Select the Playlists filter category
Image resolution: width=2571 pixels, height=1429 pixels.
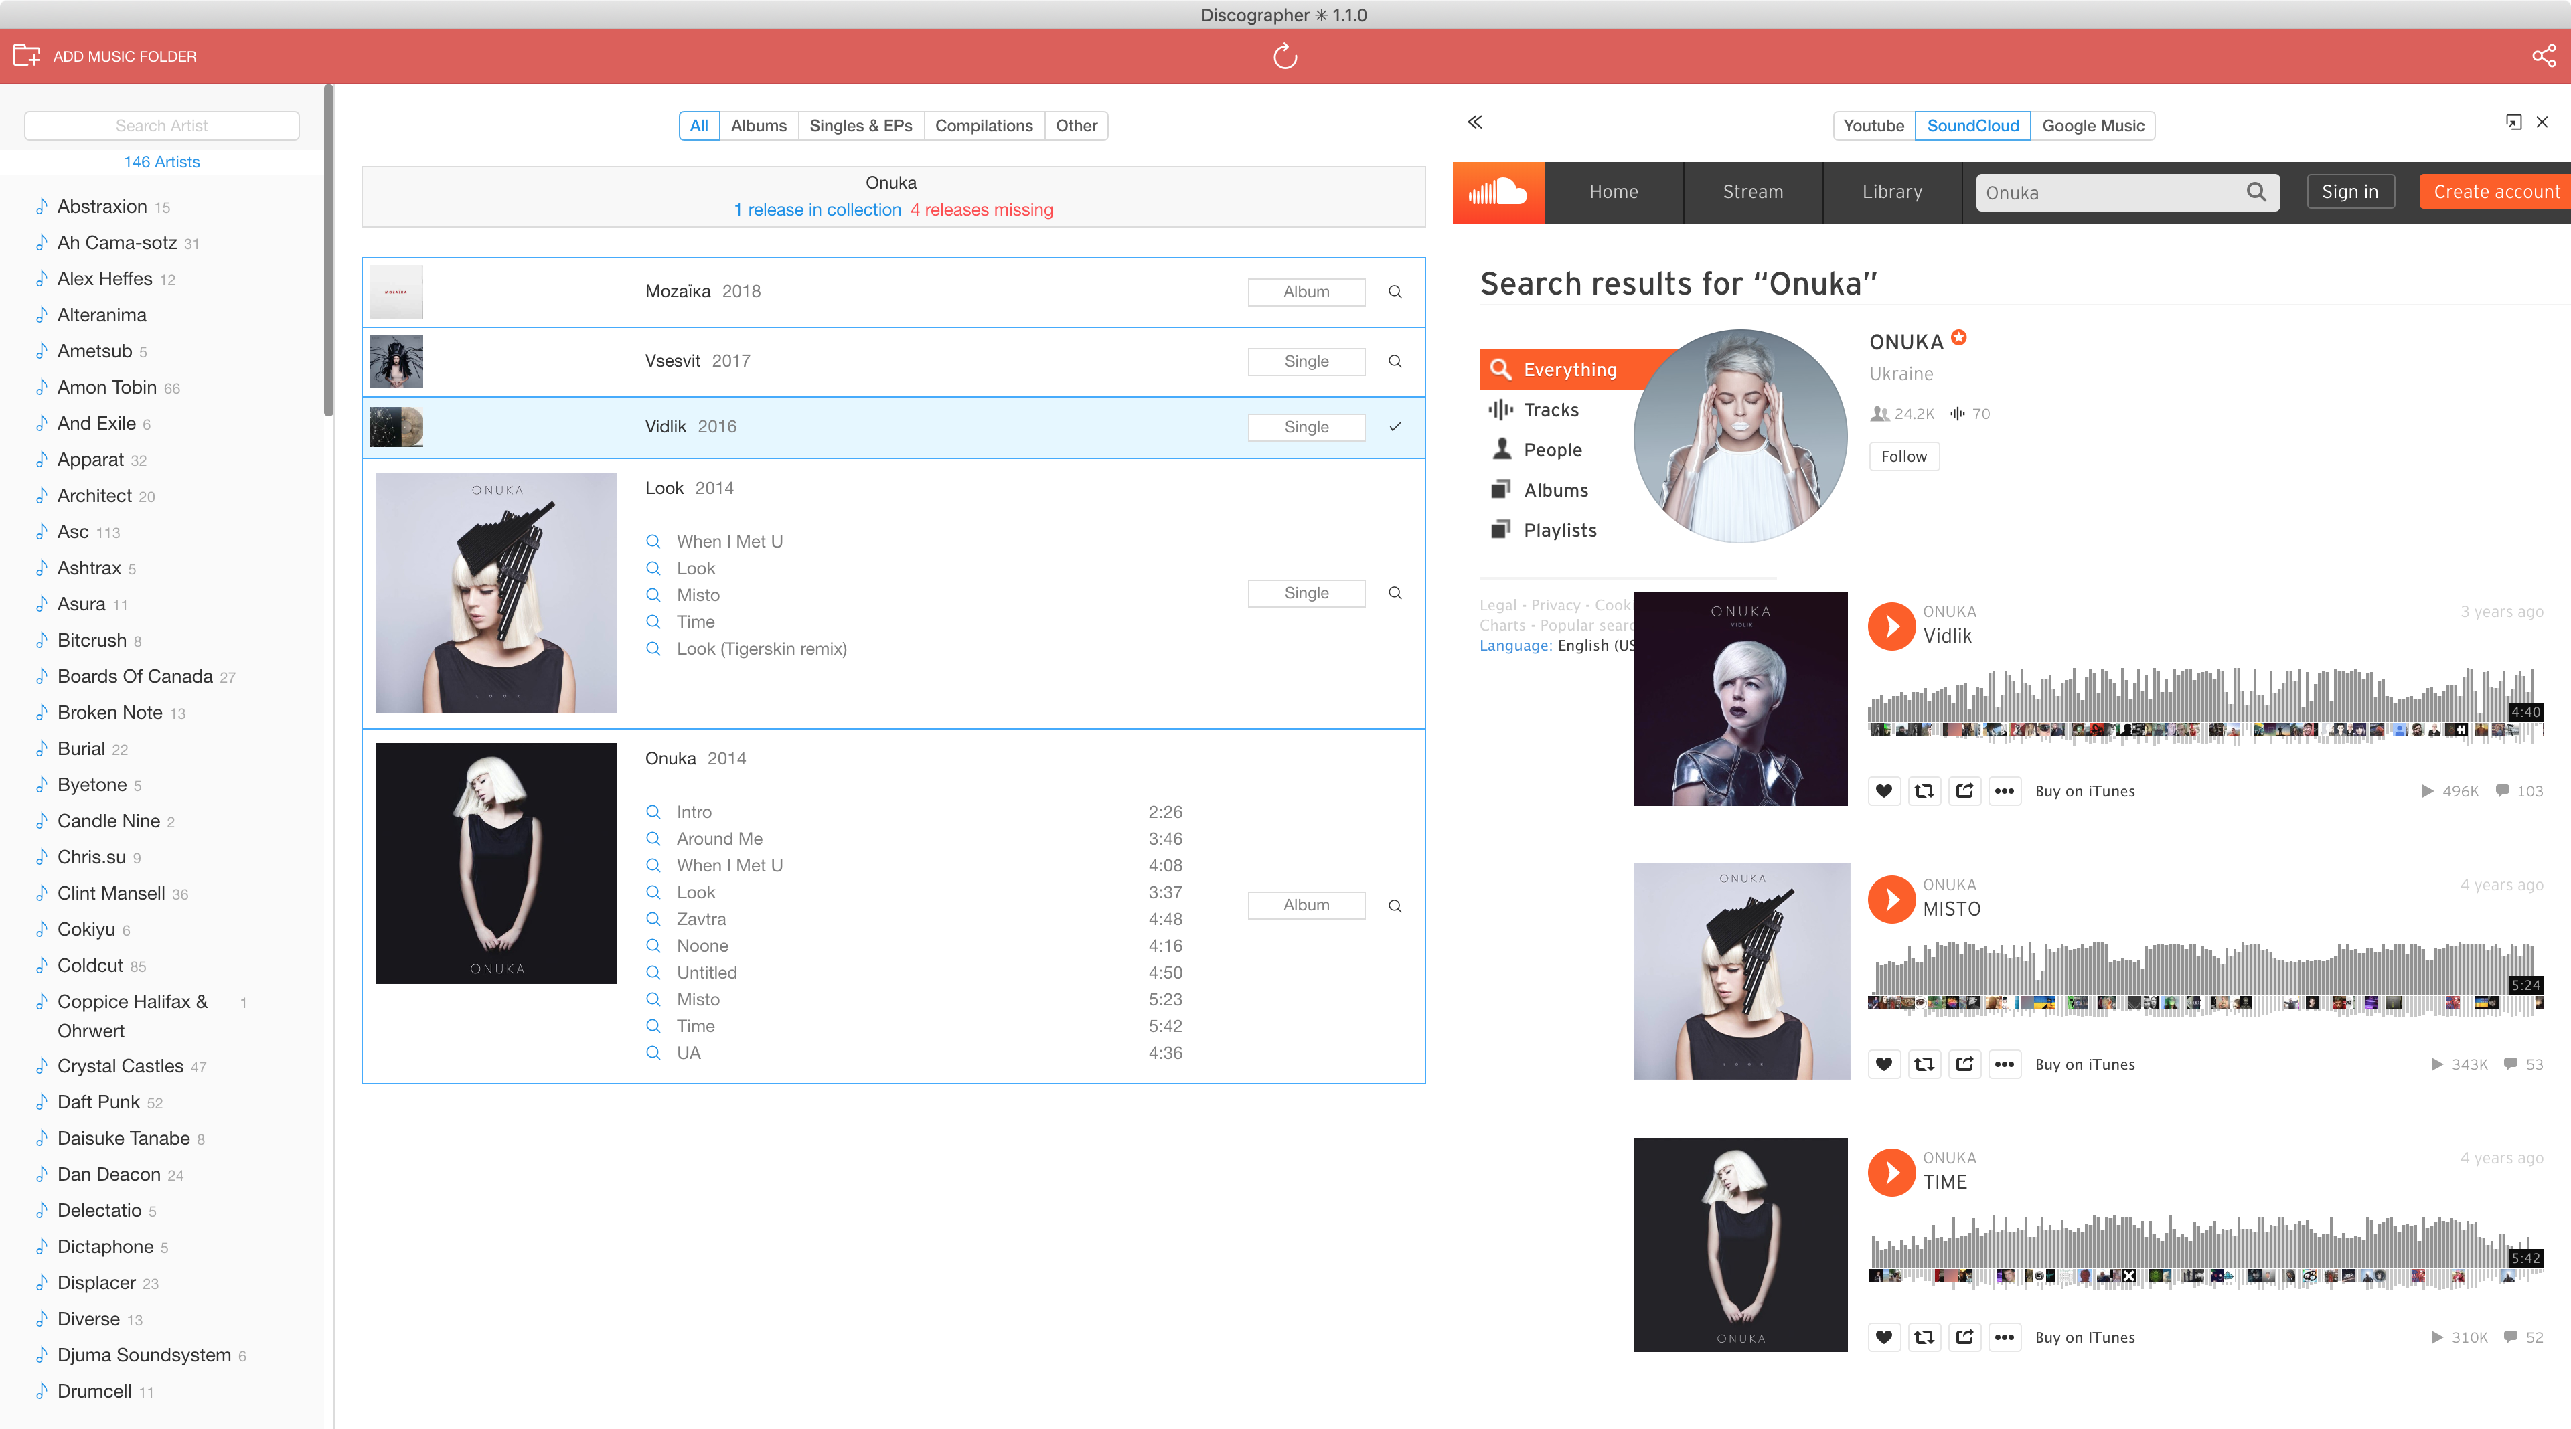click(1559, 530)
